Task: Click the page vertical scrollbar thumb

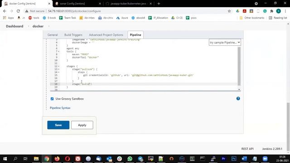Action: 288,127
